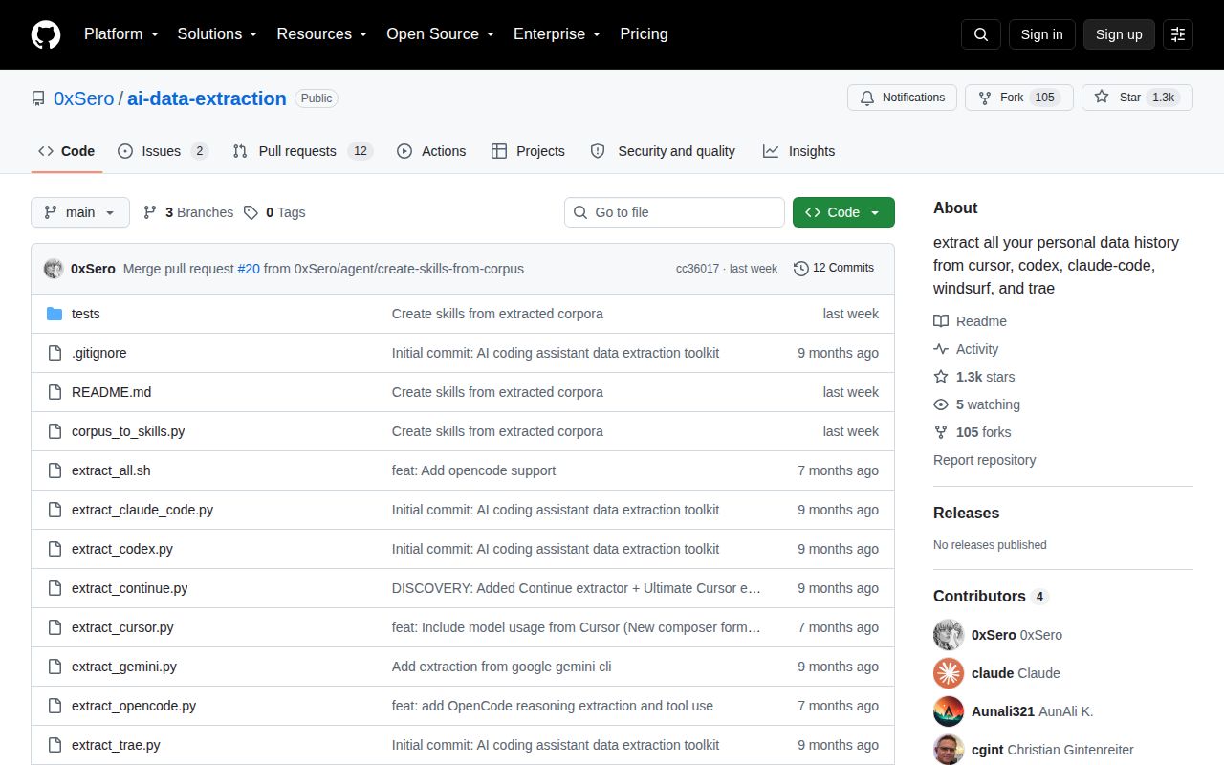Click the Aunali321 contributor avatar

(x=949, y=711)
